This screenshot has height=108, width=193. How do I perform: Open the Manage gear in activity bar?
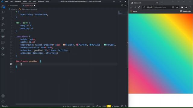pos(3,102)
